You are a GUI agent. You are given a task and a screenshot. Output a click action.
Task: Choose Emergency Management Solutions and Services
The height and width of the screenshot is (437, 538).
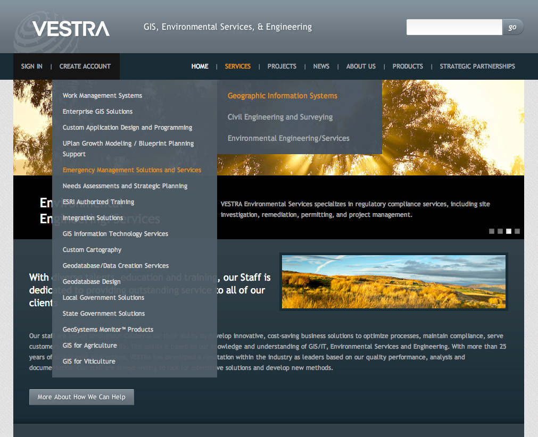(x=132, y=170)
